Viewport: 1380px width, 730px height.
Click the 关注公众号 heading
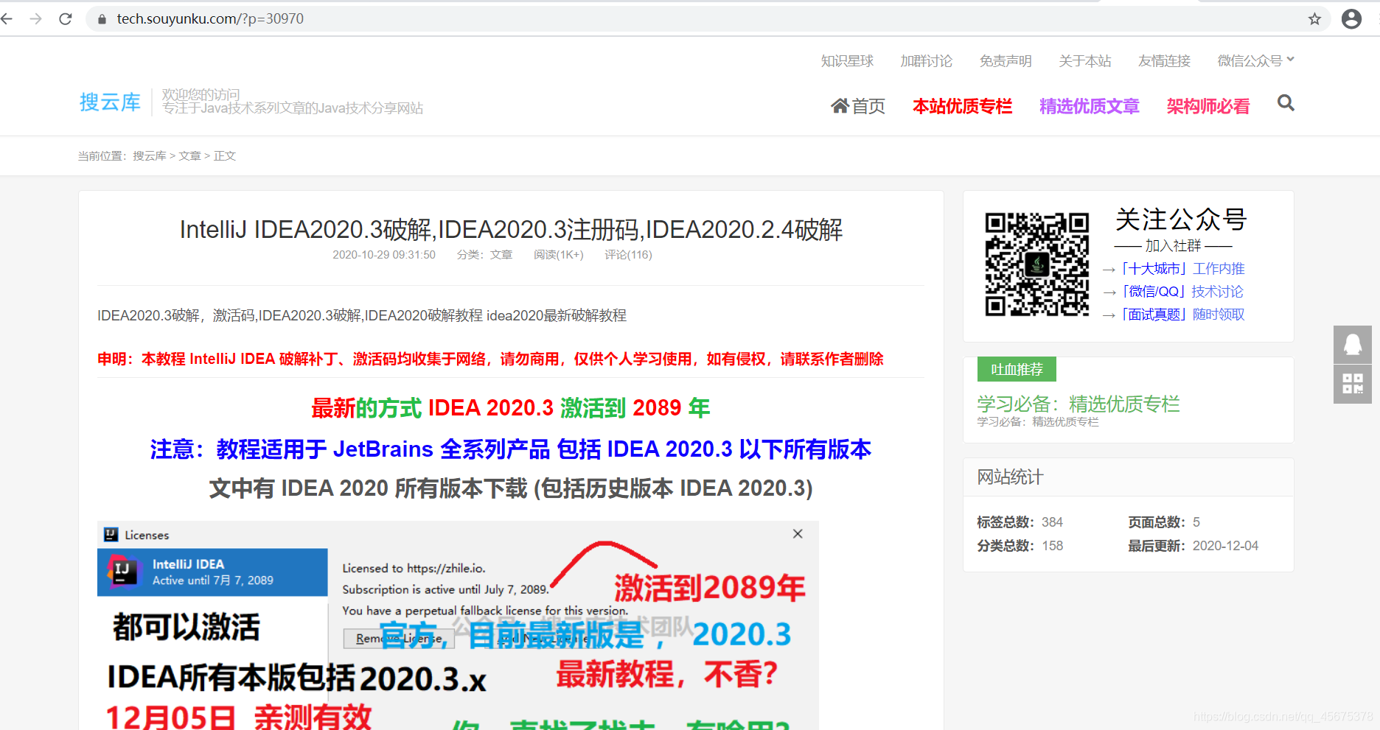[1181, 220]
